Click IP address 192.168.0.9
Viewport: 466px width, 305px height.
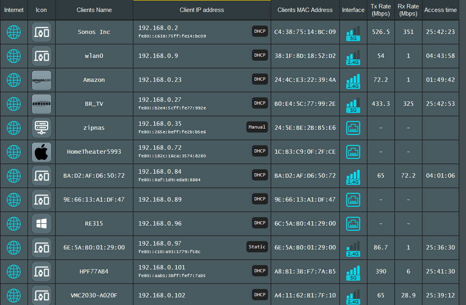point(158,56)
